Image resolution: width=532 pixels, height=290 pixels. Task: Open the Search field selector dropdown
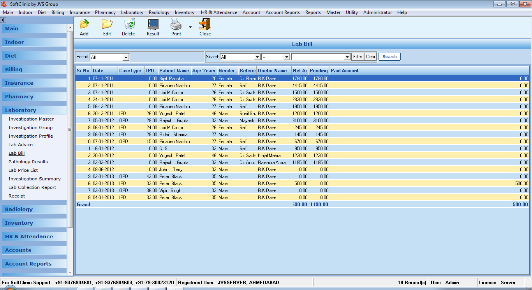tap(257, 57)
